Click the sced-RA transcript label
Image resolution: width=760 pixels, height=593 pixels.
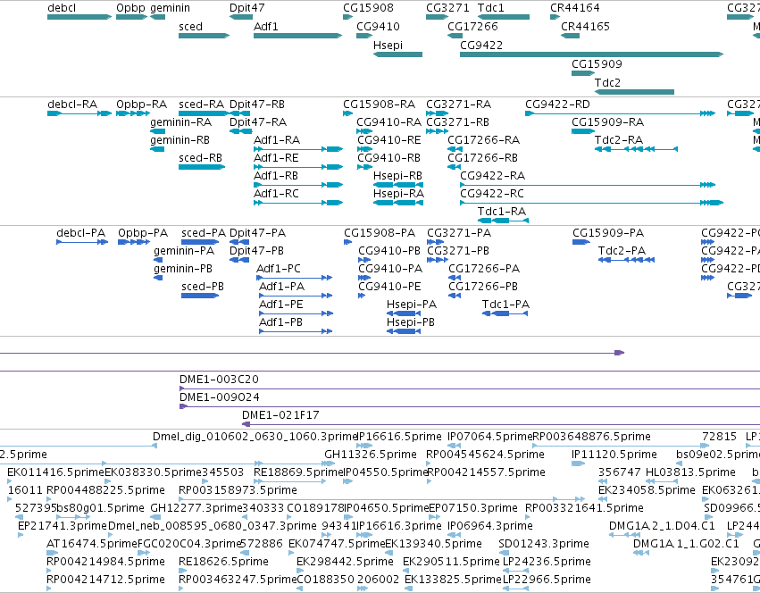click(201, 104)
